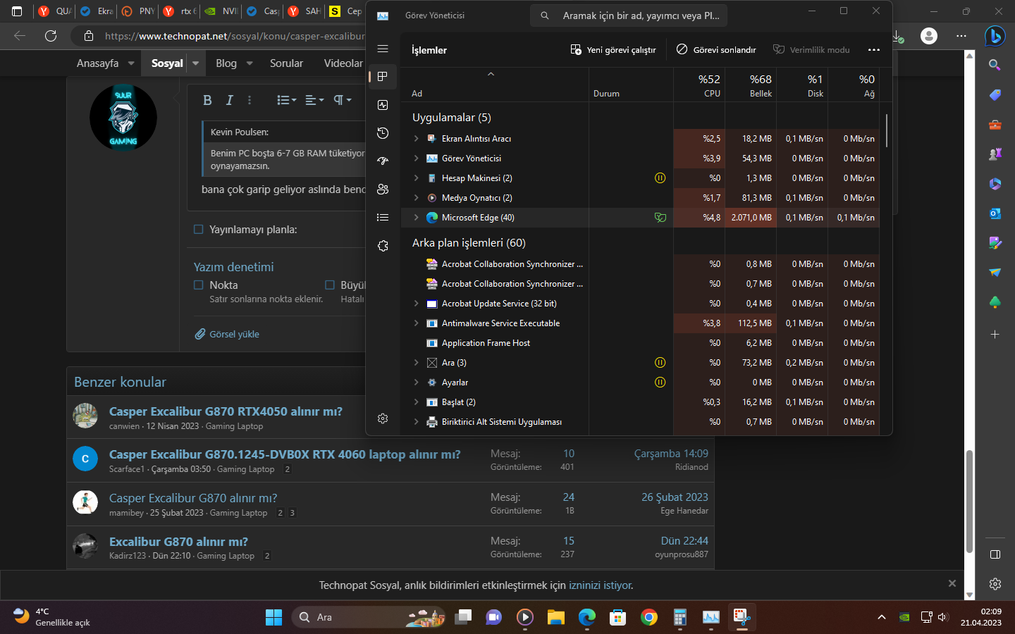
Task: Select Application Frame Host process row
Action: (640, 343)
